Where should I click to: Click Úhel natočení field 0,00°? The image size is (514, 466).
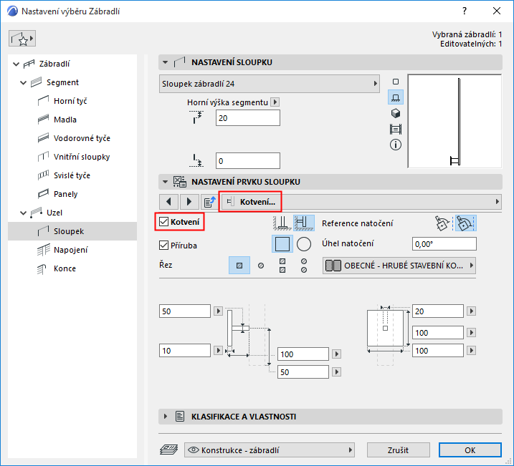(444, 244)
